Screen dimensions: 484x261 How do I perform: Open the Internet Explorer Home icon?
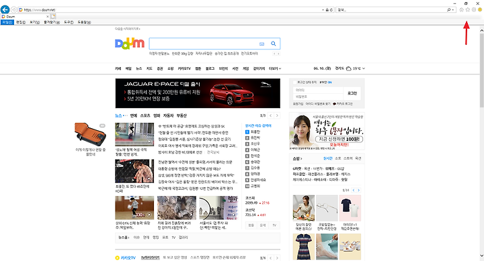[x=461, y=10]
